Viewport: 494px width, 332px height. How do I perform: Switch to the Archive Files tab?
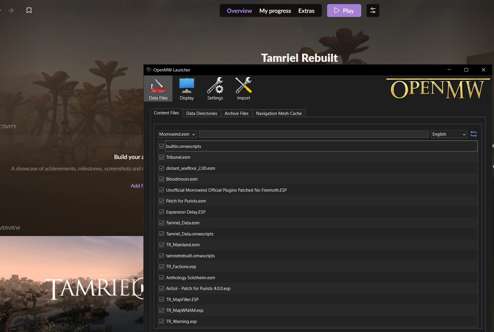tap(236, 113)
